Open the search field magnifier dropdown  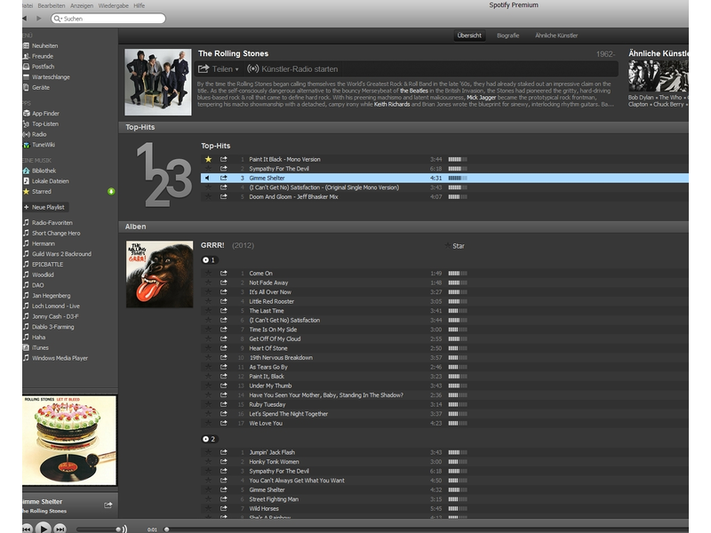(x=57, y=19)
